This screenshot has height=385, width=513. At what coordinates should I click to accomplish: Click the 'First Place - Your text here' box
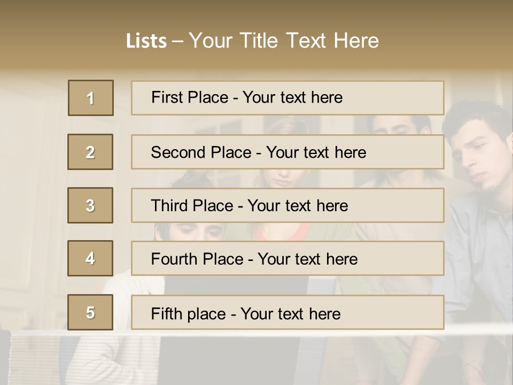click(287, 98)
